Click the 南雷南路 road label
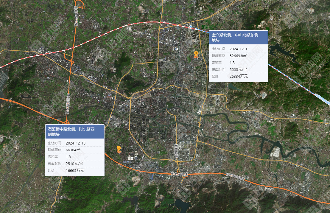The width and height of the screenshot is (330, 213). point(176,151)
